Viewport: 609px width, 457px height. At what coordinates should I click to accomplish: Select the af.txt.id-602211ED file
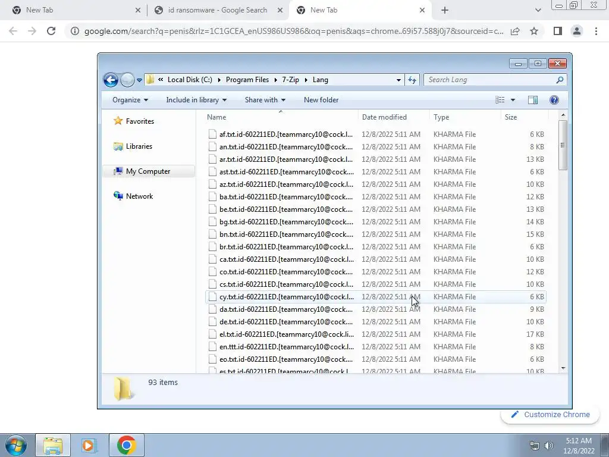[x=376, y=134]
